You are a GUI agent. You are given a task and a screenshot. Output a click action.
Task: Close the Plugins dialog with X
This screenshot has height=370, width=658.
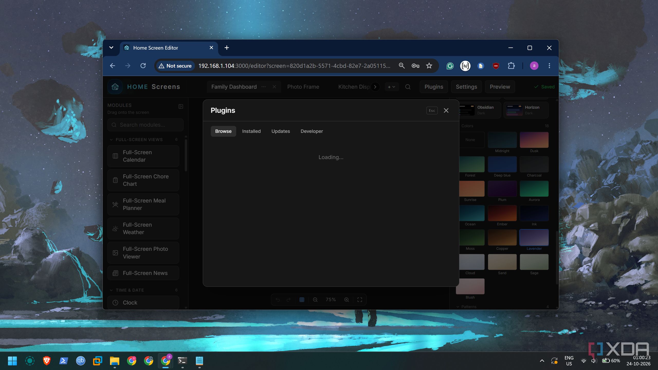(446, 110)
